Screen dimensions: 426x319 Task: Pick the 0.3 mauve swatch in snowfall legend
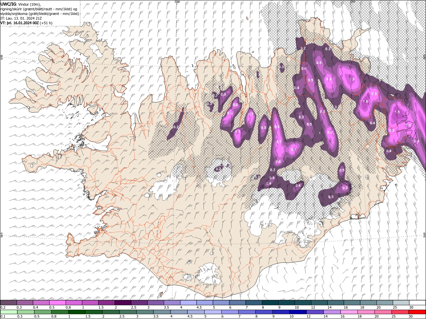25,303
